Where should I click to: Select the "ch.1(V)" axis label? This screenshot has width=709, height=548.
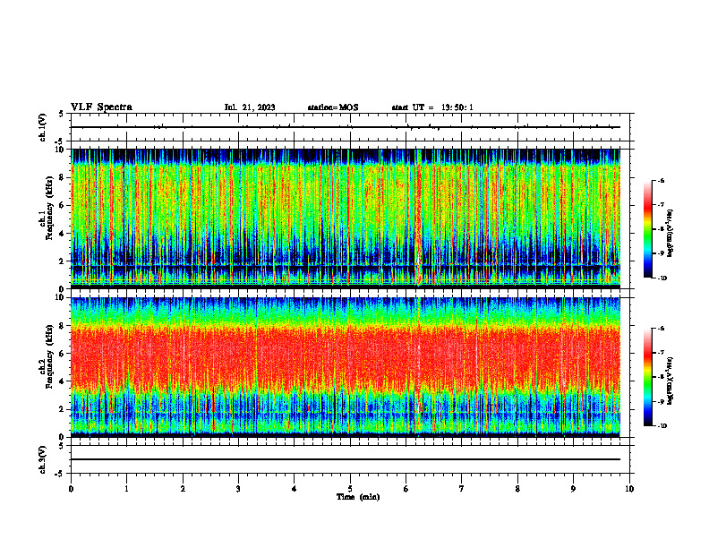coord(42,127)
